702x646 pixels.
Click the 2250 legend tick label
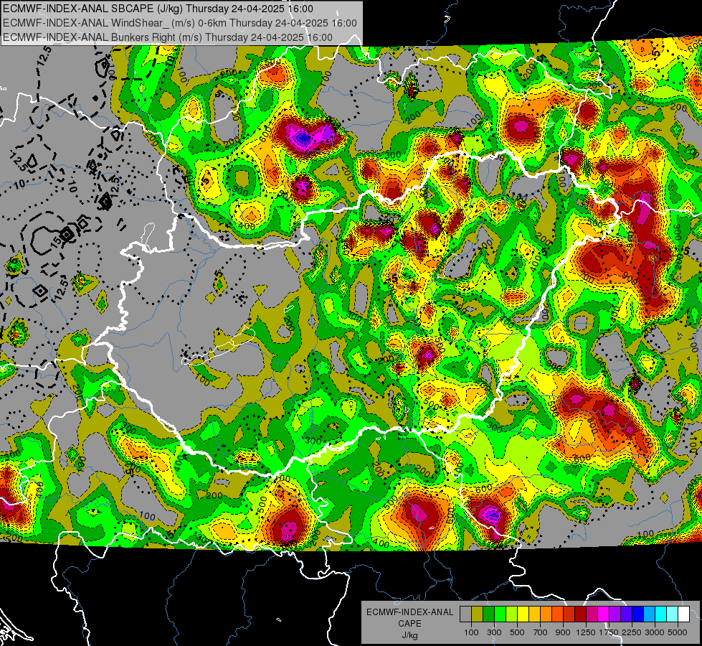pos(632,632)
